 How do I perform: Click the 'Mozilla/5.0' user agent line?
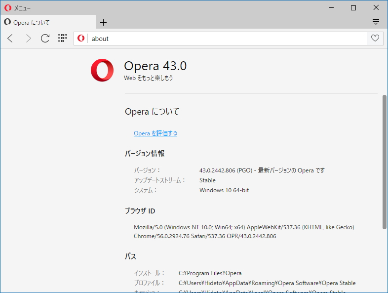point(244,227)
